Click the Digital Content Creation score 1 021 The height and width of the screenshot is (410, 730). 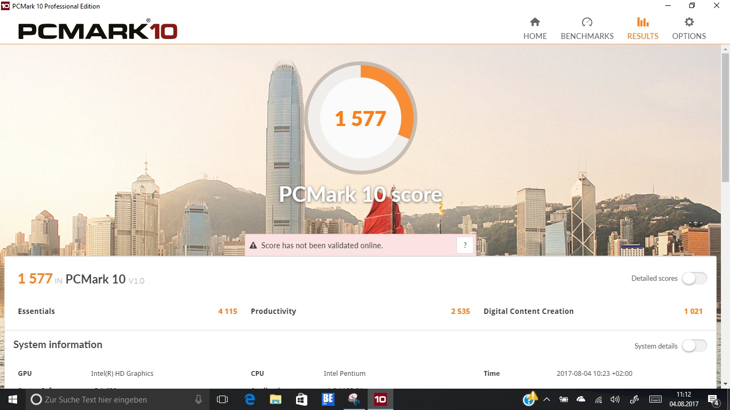pos(693,311)
